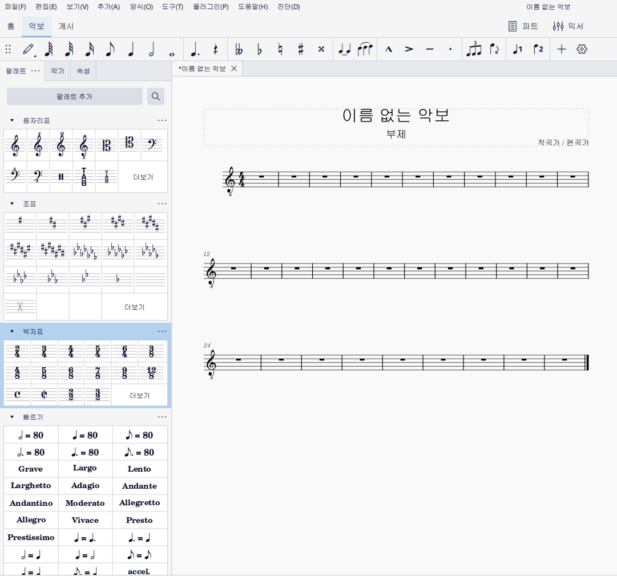Open the Mixer panel
This screenshot has width=617, height=576.
pos(568,26)
